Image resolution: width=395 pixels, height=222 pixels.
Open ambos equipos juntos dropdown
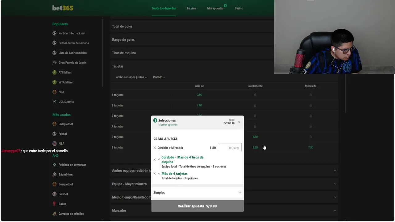click(131, 77)
